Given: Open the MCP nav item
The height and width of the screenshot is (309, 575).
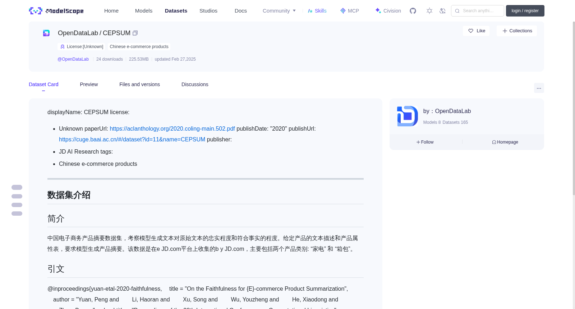Looking at the screenshot, I should tap(349, 11).
